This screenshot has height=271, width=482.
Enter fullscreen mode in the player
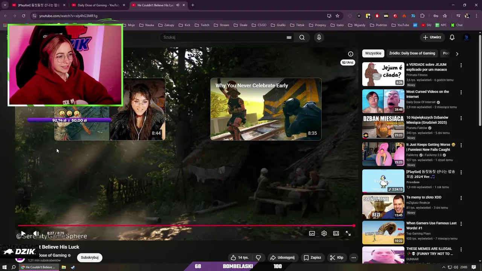point(348,233)
